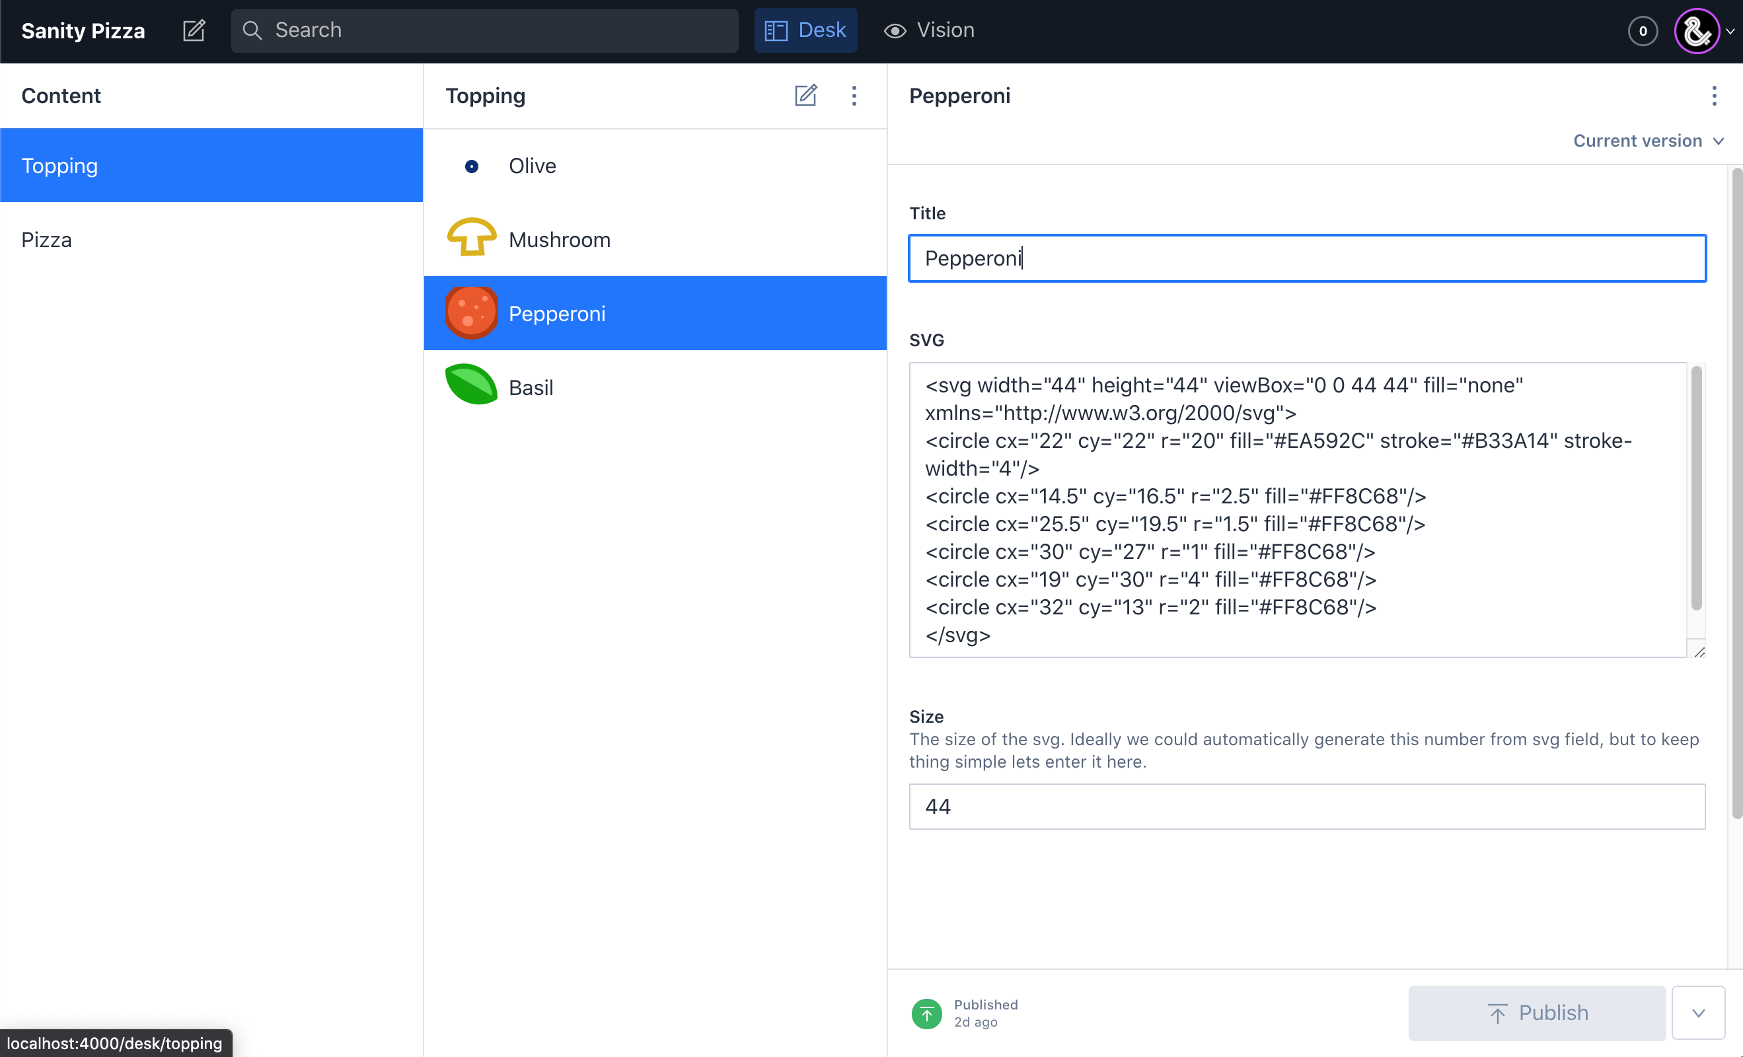The width and height of the screenshot is (1743, 1057).
Task: Open the Pepperoni document three-dot menu
Action: (1713, 96)
